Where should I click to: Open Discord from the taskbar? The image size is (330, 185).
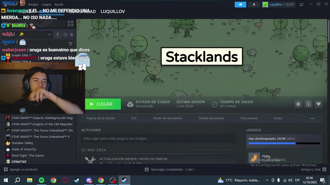click(x=89, y=180)
